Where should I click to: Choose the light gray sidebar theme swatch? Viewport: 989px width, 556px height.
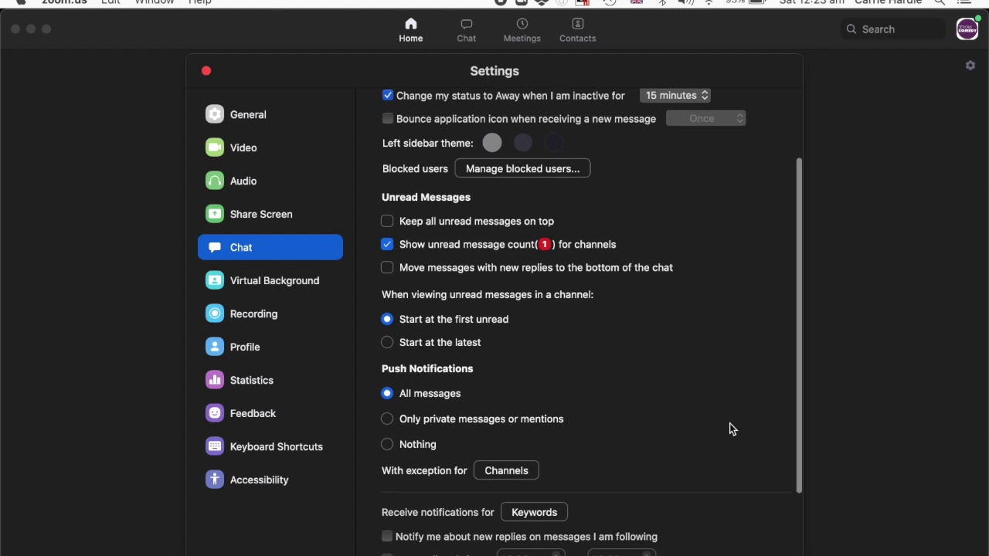492,143
